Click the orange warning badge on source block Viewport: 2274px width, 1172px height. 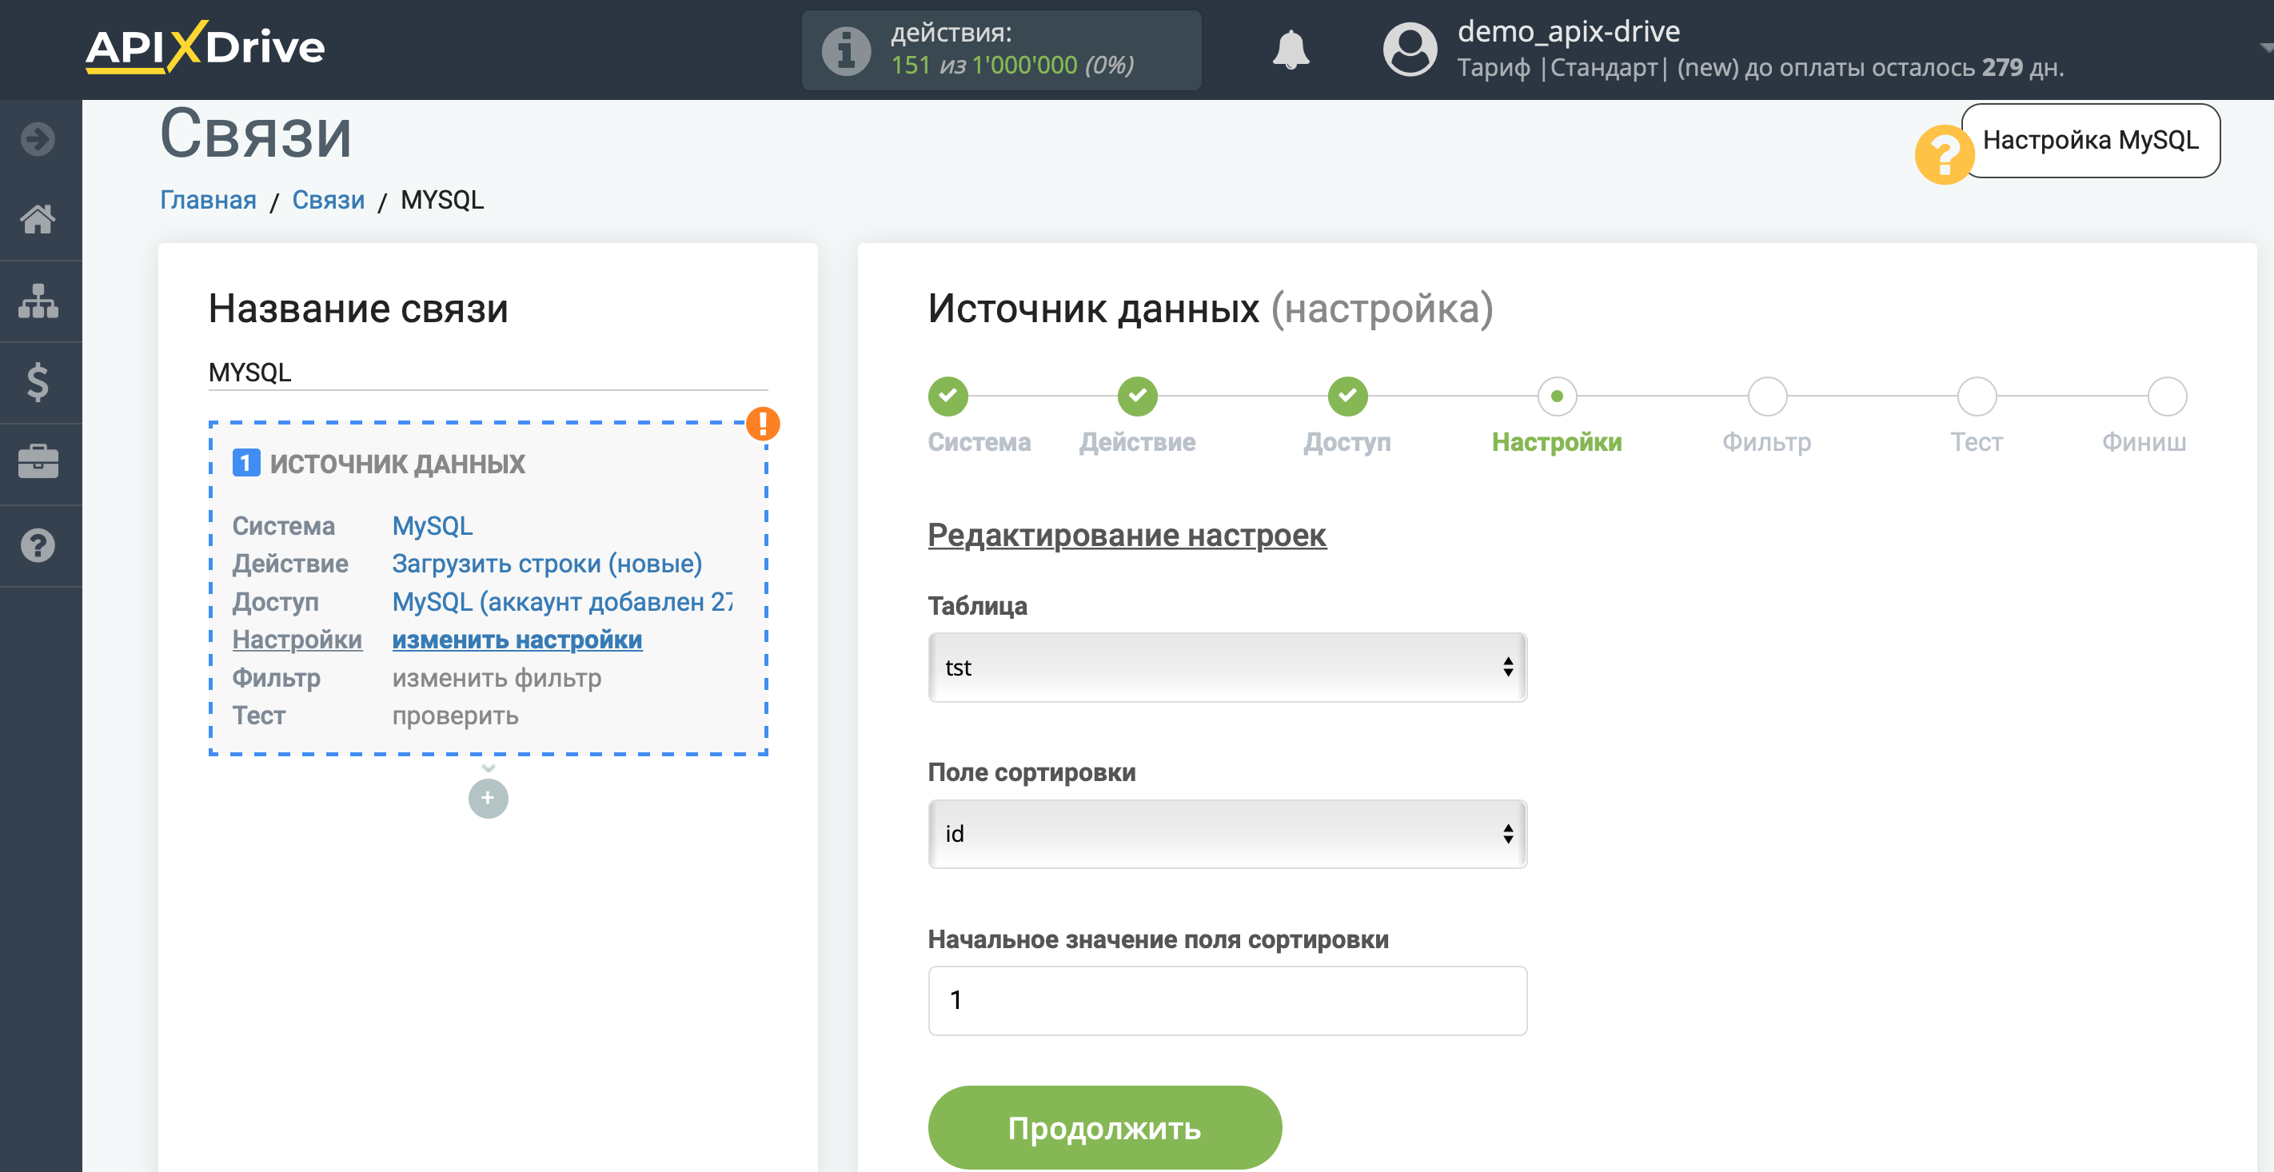pyautogui.click(x=763, y=424)
